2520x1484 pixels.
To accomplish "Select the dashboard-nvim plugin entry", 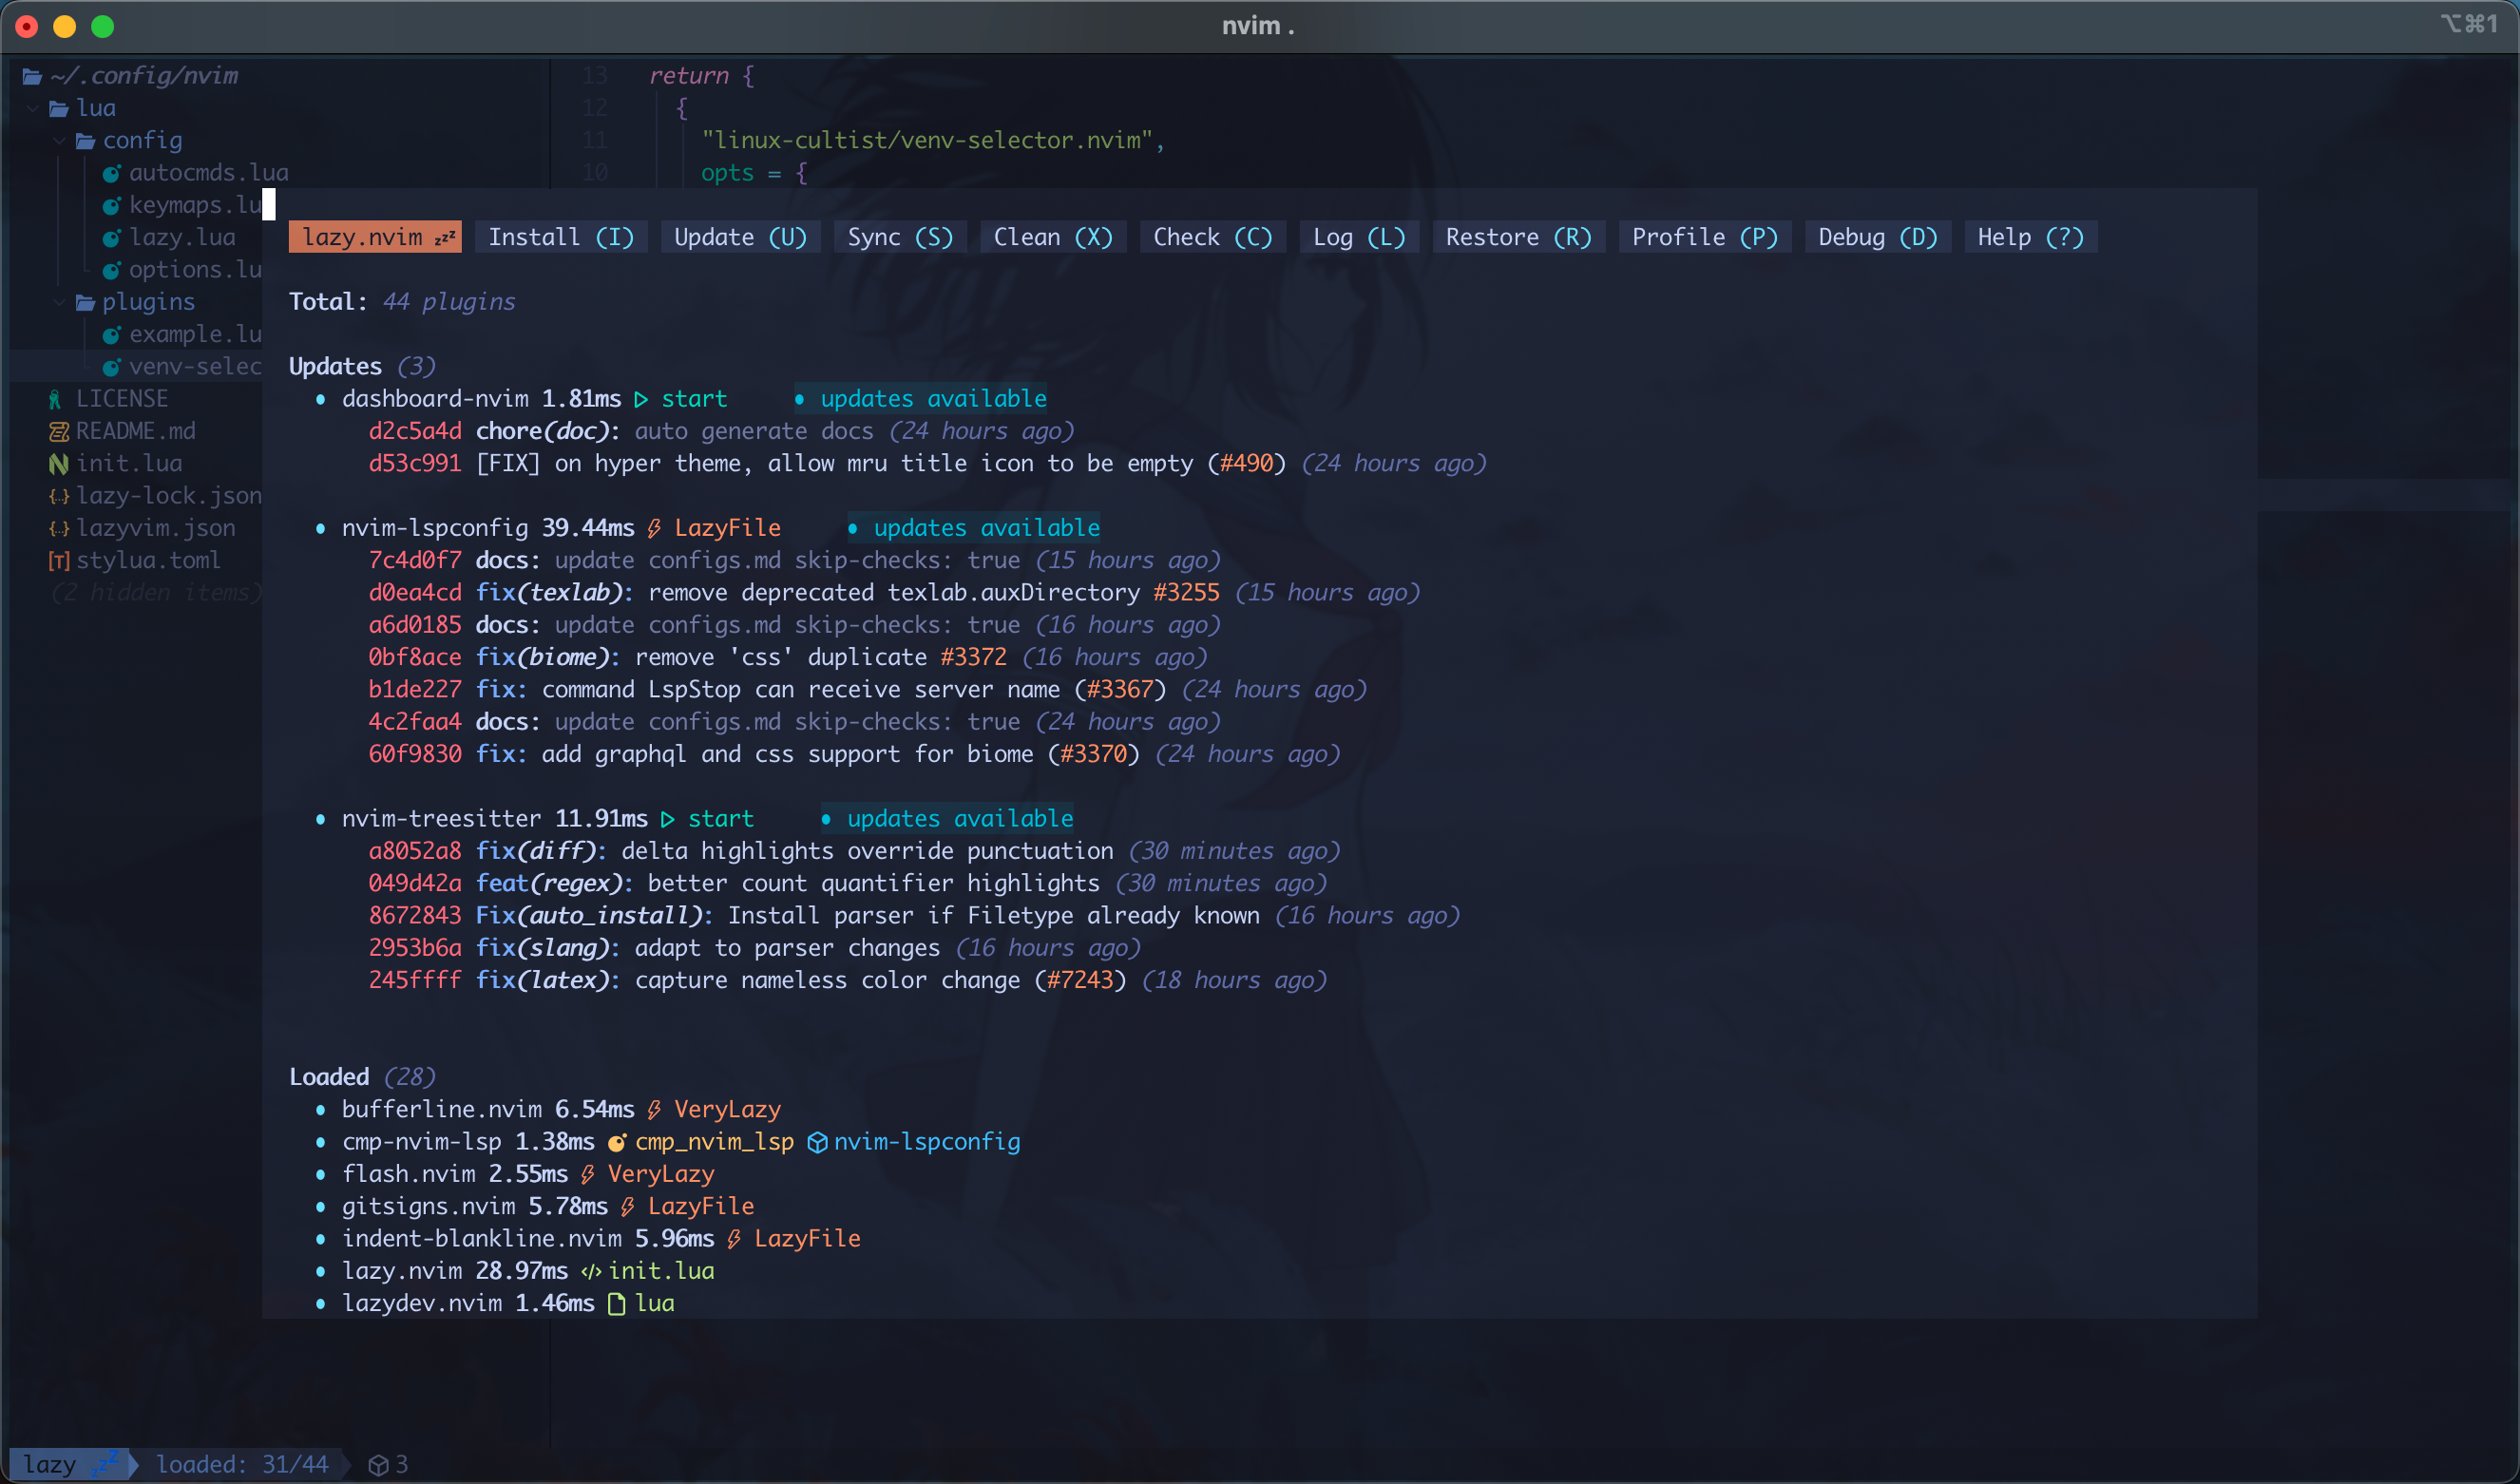I will (x=435, y=398).
